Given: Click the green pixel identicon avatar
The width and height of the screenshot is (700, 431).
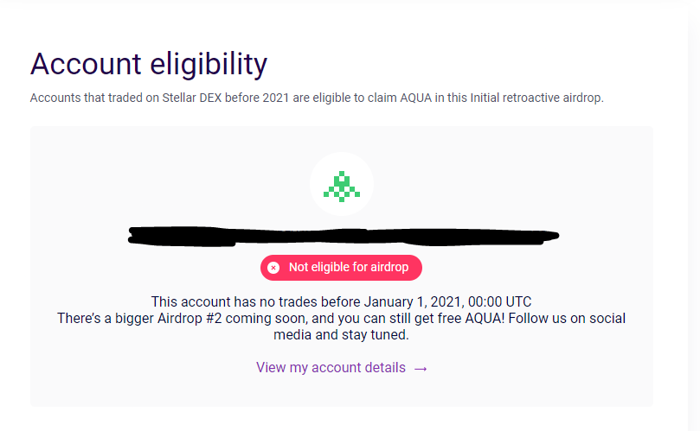Looking at the screenshot, I should (x=342, y=184).
